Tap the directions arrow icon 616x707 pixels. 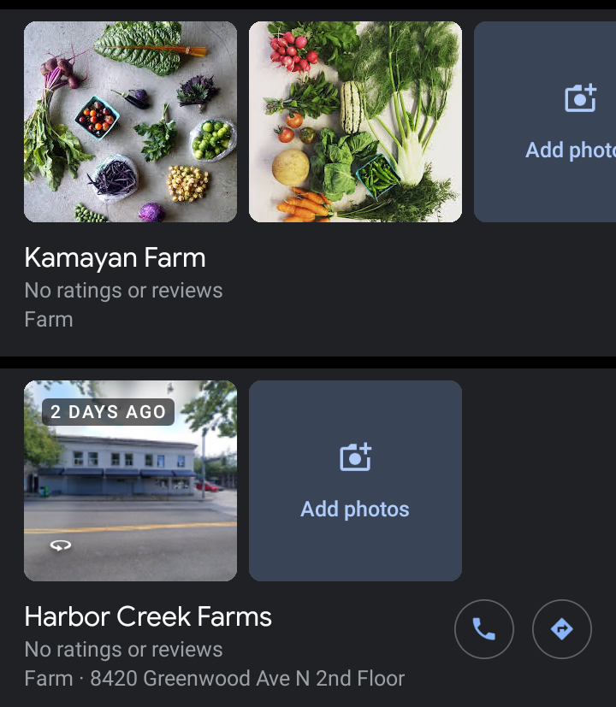(x=561, y=630)
